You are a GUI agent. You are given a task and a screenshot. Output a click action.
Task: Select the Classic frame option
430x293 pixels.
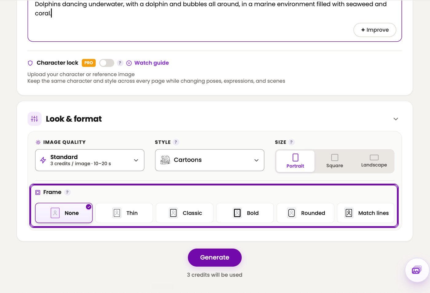[185, 213]
